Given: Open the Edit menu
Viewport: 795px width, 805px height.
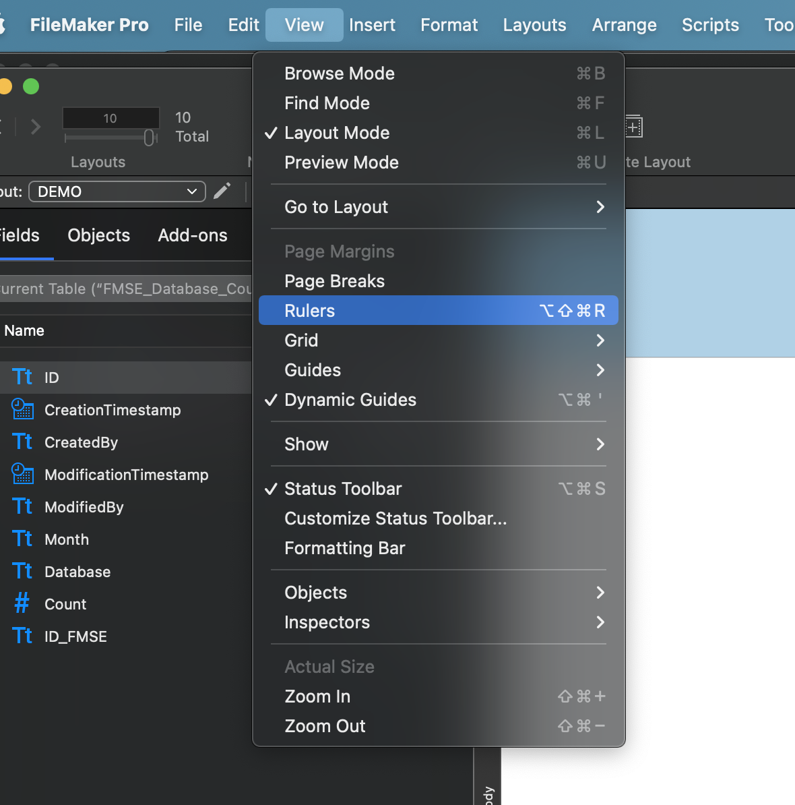Looking at the screenshot, I should [244, 25].
